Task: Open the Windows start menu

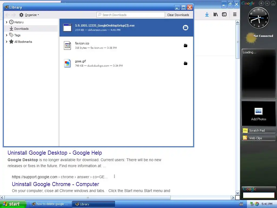Action: point(13,204)
